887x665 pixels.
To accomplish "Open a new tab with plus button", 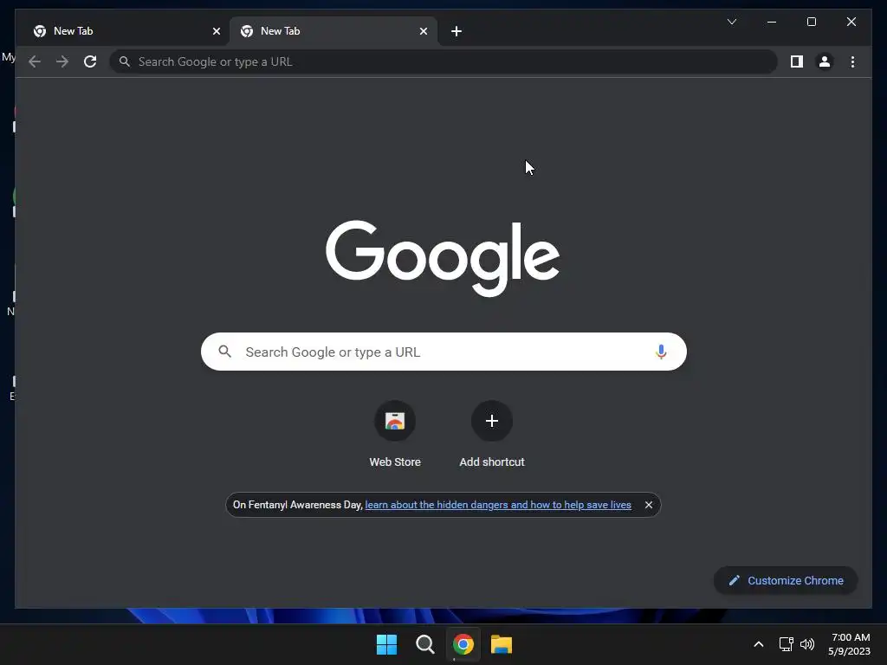I will click(x=456, y=31).
